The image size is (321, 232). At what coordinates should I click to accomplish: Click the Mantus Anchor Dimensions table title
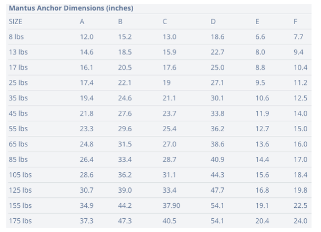(x=71, y=8)
